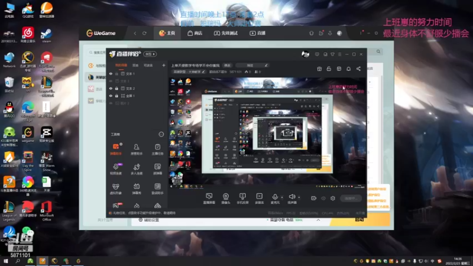Click the 修改 button next to stream title
Viewport: 473px width, 266px height.
[x=227, y=66]
